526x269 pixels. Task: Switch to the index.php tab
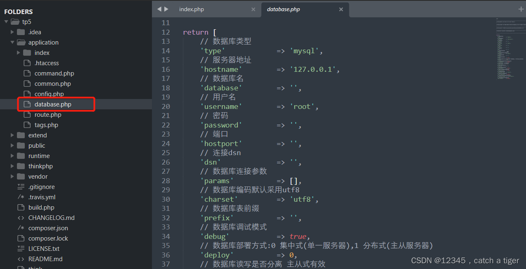pos(191,9)
